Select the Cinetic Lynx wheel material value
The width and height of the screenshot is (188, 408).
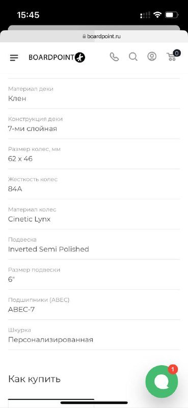pos(30,219)
